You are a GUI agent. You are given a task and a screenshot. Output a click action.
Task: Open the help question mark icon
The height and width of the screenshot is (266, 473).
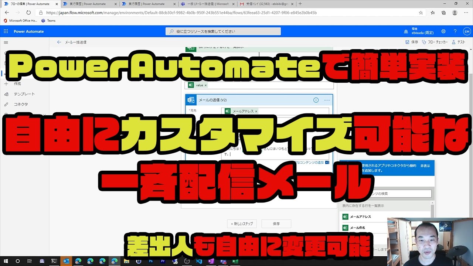click(455, 31)
